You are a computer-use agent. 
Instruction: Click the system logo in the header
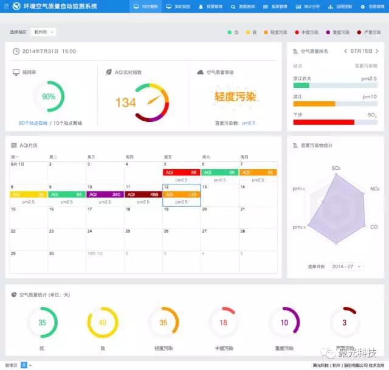[x=16, y=6]
